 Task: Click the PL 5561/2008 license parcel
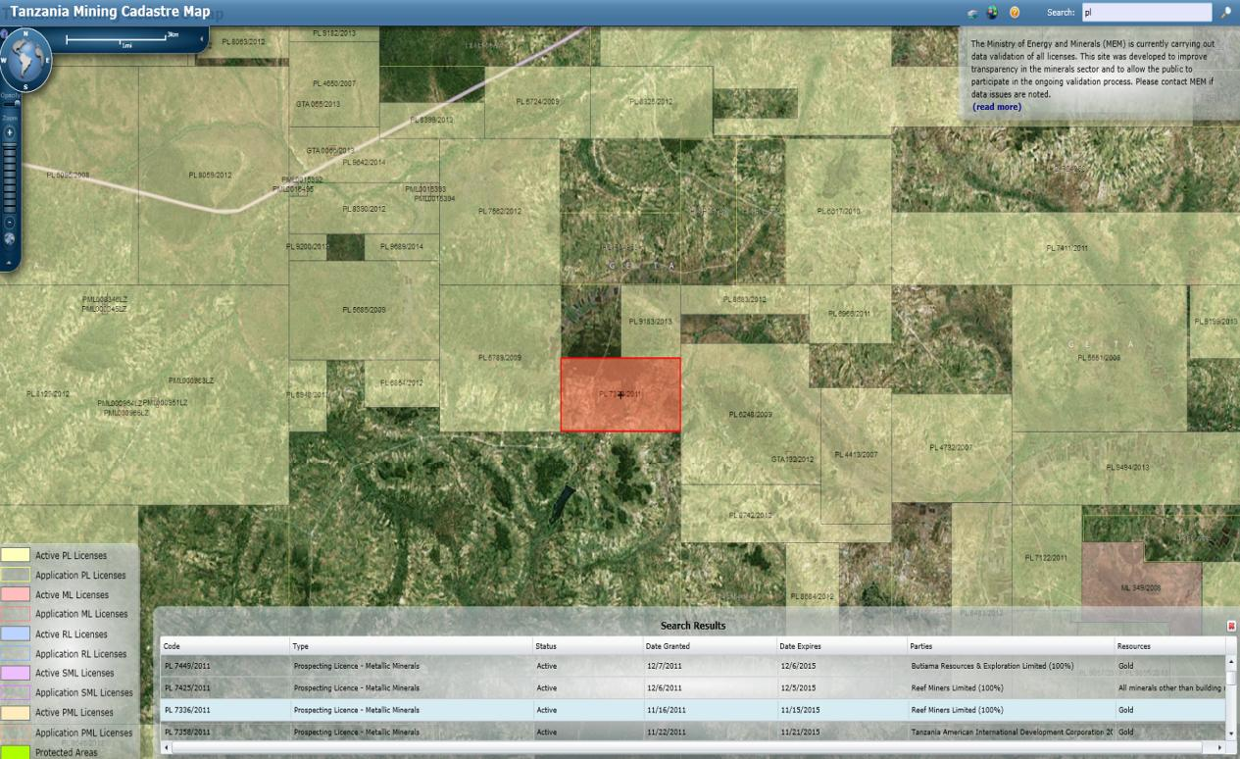tap(1098, 358)
